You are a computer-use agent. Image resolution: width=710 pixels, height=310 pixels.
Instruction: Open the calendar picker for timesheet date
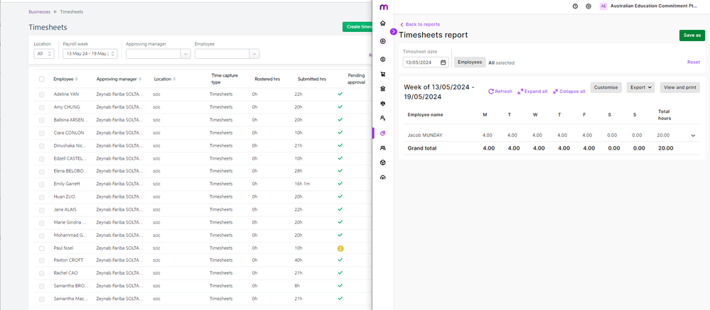coord(443,62)
